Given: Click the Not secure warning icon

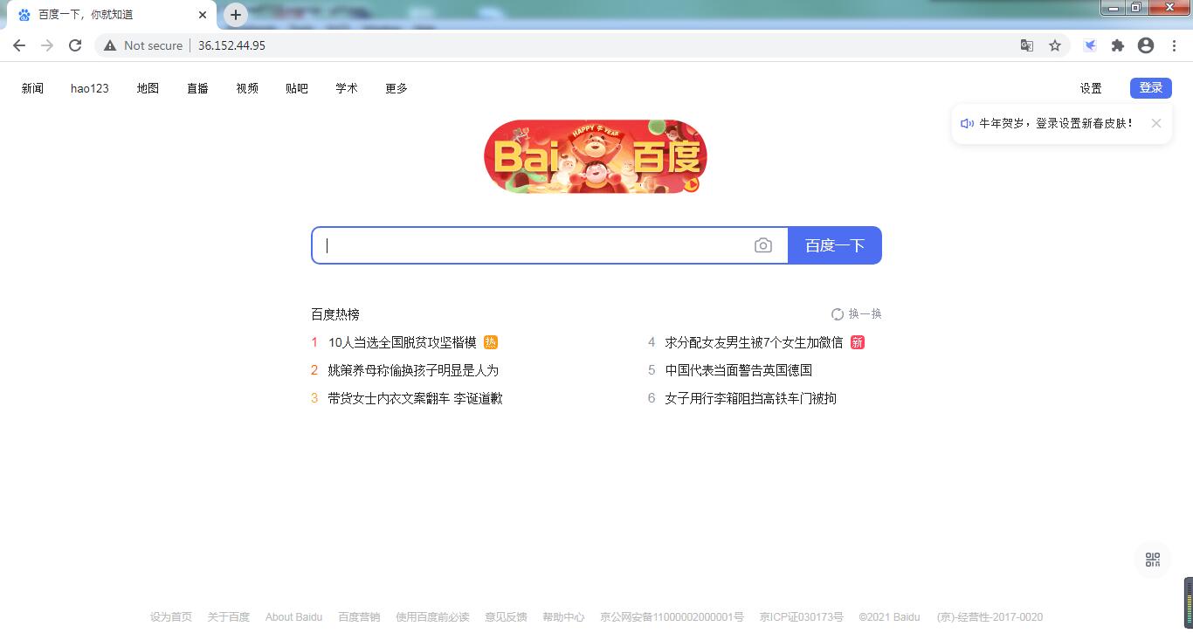Looking at the screenshot, I should (x=110, y=45).
